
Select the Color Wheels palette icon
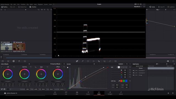[13, 61]
